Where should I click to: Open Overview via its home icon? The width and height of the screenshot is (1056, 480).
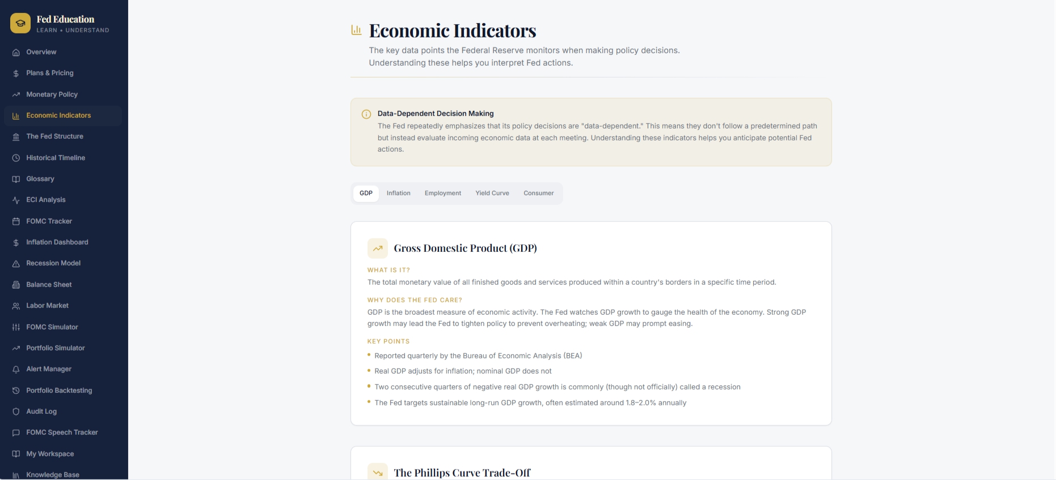(16, 52)
